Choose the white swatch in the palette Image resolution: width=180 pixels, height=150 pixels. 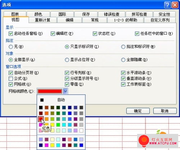(x=81, y=130)
